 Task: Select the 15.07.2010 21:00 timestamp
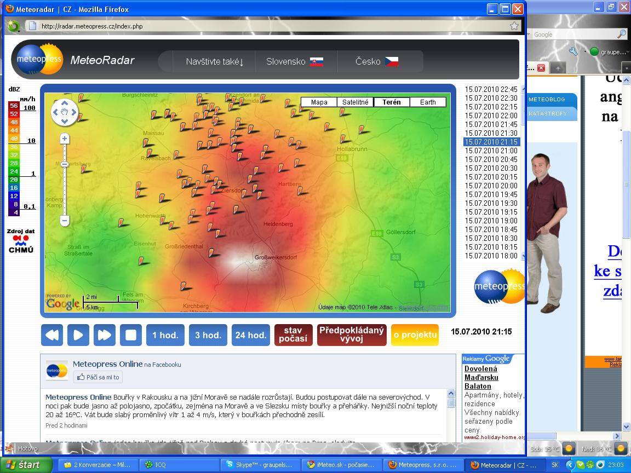(x=491, y=151)
